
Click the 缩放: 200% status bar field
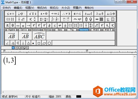click(x=56, y=97)
